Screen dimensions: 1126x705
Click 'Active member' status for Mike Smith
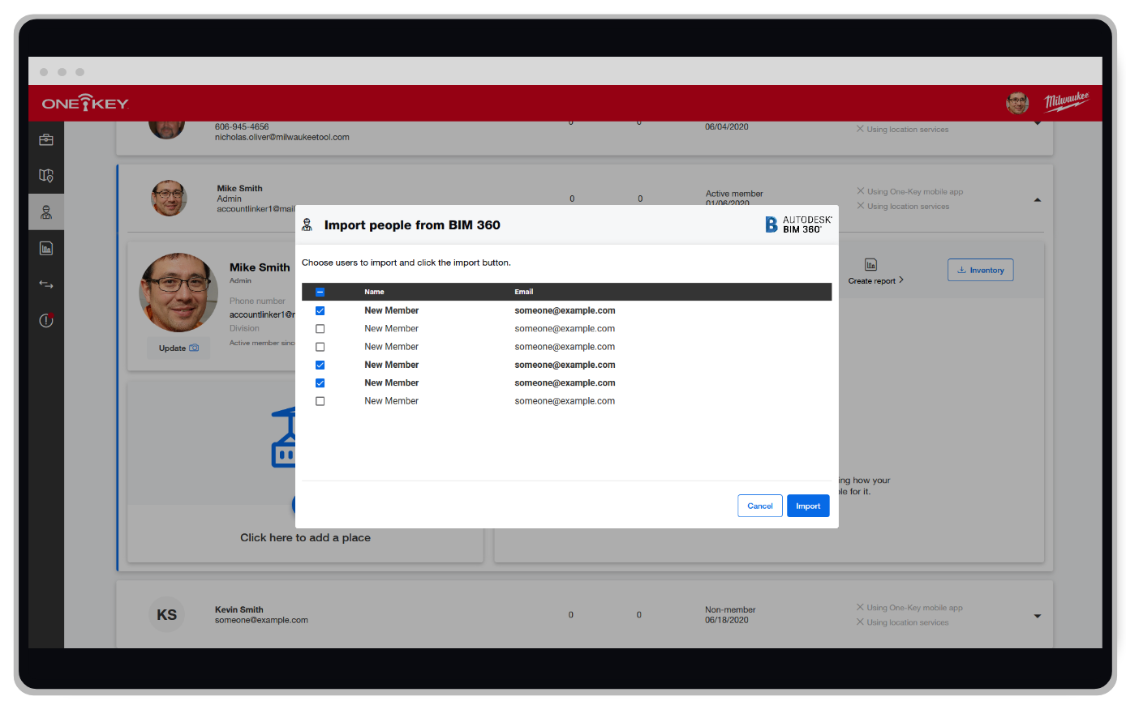(734, 194)
